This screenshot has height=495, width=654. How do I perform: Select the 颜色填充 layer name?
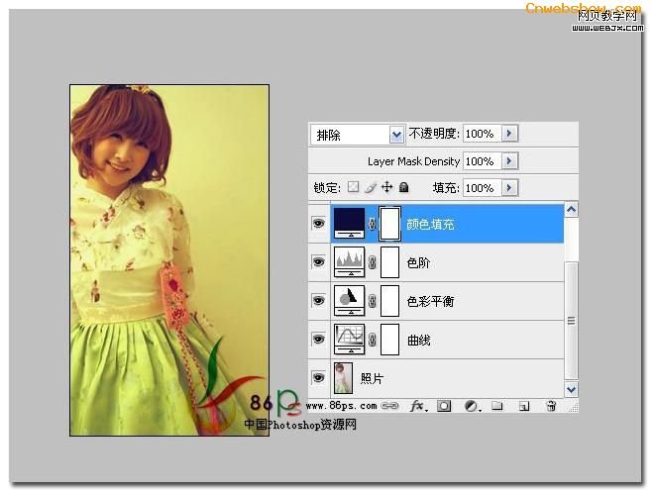[430, 224]
